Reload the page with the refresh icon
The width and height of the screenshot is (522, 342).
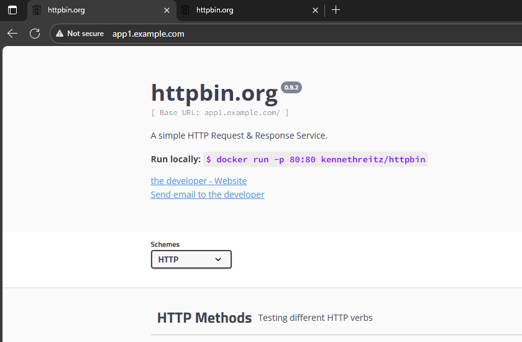coord(35,34)
